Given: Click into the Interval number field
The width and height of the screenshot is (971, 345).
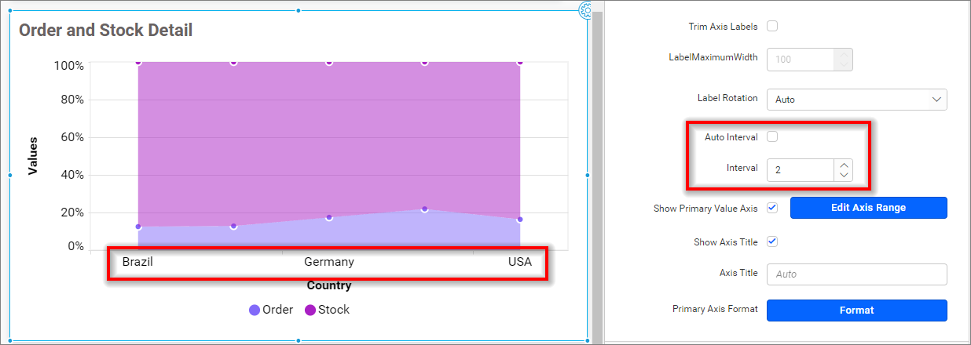Looking at the screenshot, I should click(x=800, y=169).
